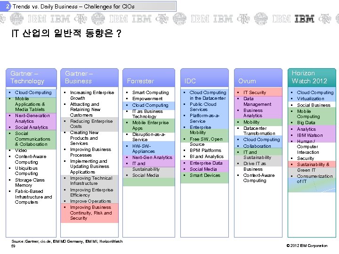The height and width of the screenshot is (254, 339).
Task: Select the 'Gartner – Technology' column header
Action: click(x=31, y=78)
